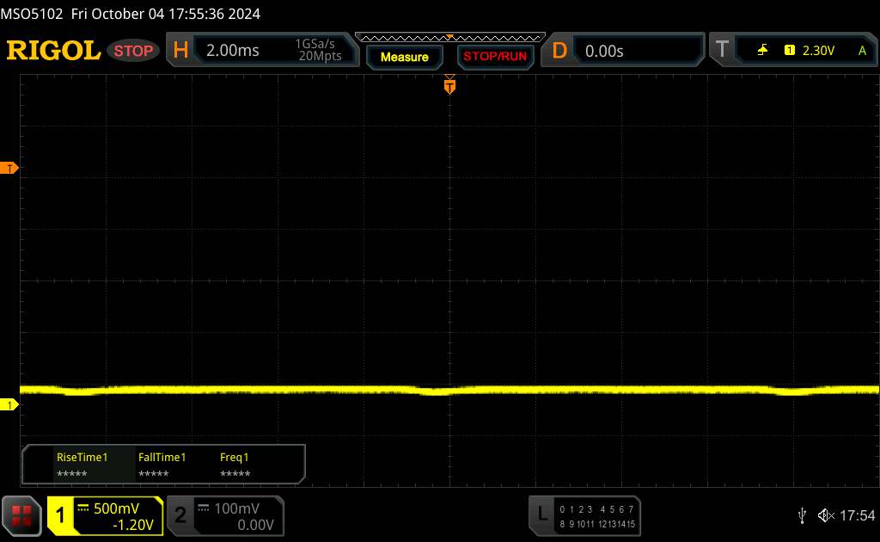This screenshot has width=880, height=542.
Task: Click the waveform memory position bar
Action: click(449, 37)
